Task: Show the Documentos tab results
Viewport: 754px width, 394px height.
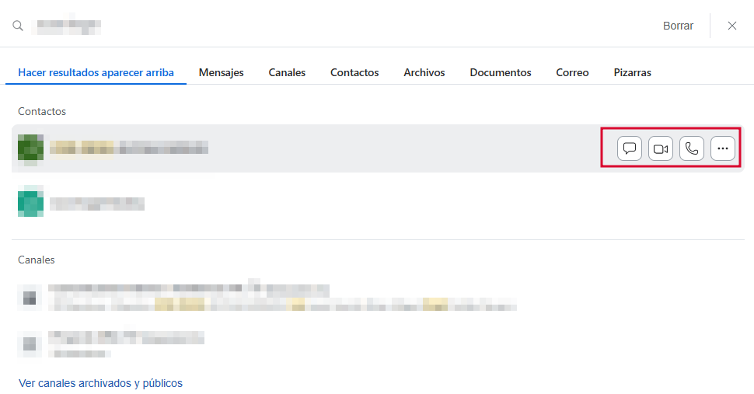Action: point(501,72)
